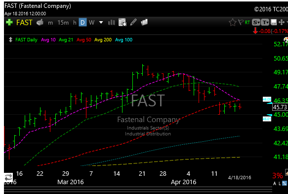Click the save floppy disk icon

coord(274,22)
